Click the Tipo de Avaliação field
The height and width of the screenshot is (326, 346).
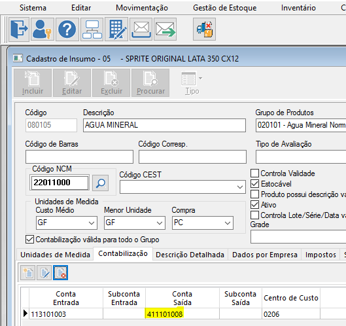pyautogui.click(x=301, y=157)
